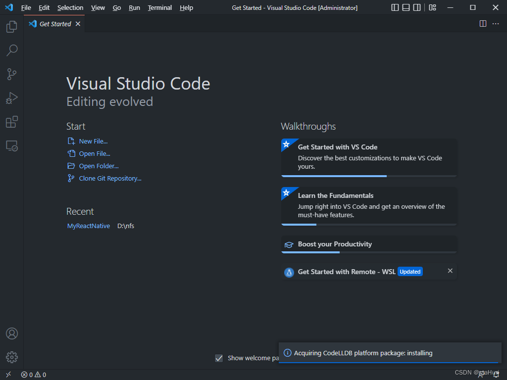Click the Open File... link

click(x=95, y=153)
